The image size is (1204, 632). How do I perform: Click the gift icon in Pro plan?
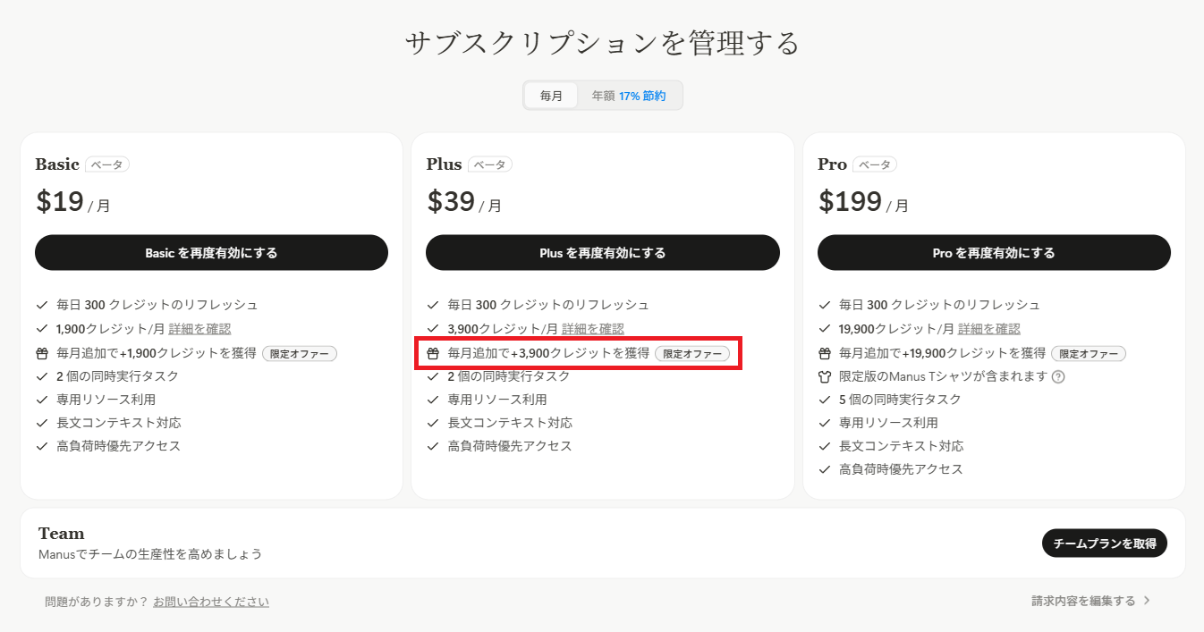coord(825,353)
